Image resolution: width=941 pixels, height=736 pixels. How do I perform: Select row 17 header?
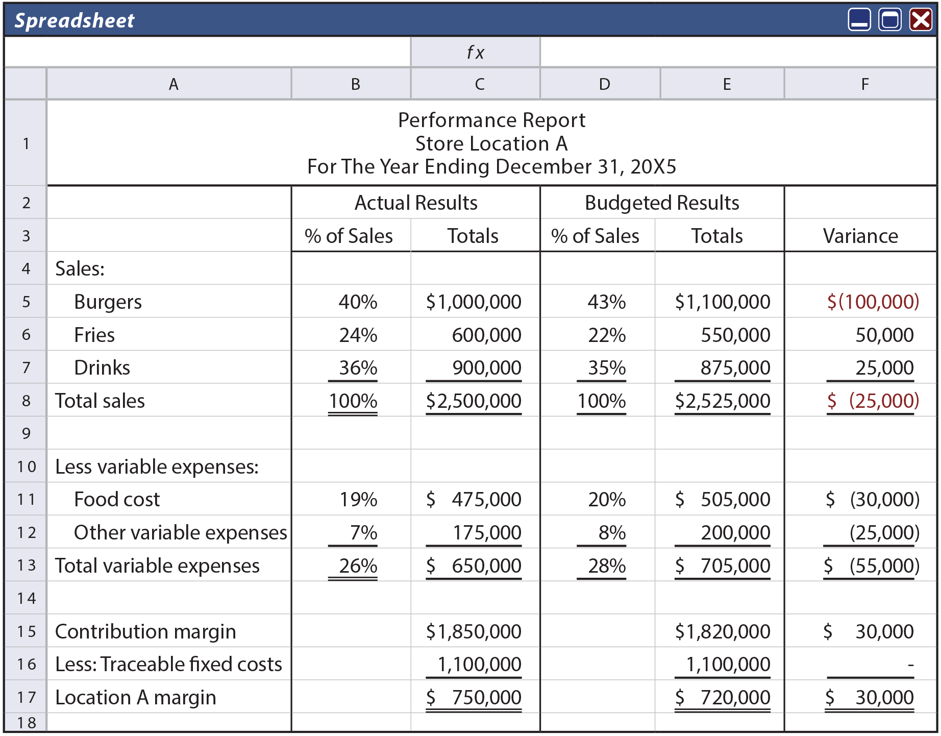pos(26,697)
